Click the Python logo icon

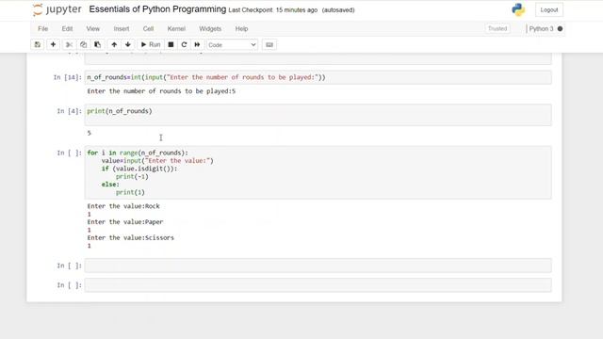click(518, 10)
